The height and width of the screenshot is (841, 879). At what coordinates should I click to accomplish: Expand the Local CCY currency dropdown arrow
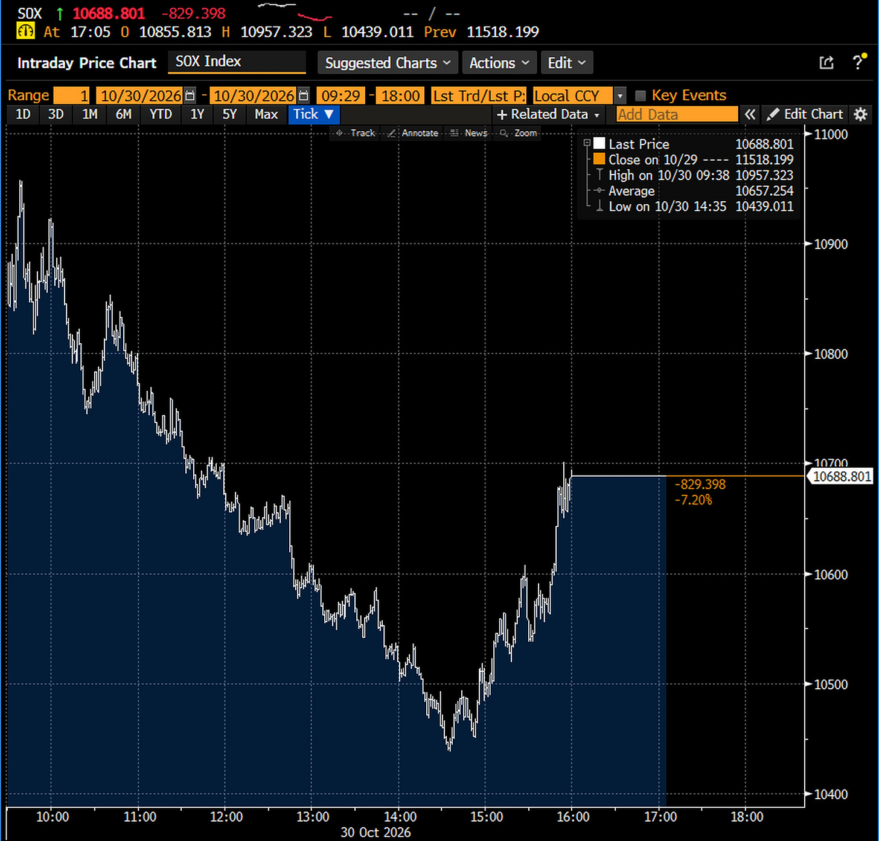click(x=620, y=95)
